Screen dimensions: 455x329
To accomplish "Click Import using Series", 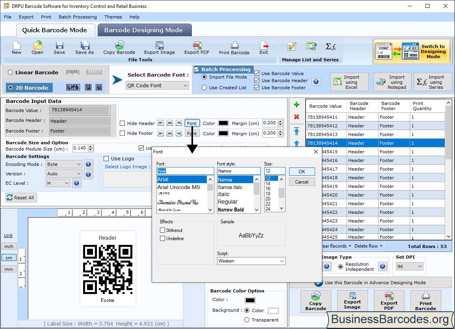I will point(433,82).
